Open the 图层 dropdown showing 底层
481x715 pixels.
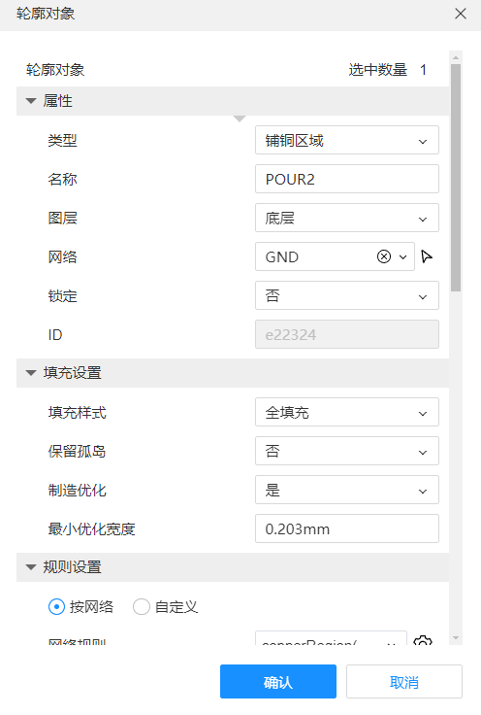(347, 218)
